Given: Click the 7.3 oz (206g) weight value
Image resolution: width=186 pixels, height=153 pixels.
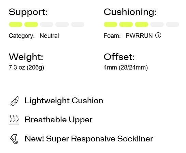Looking at the screenshot, I should (x=26, y=67).
